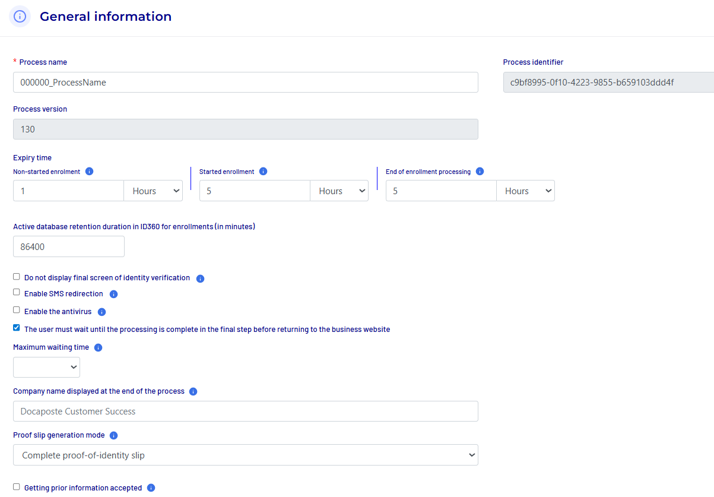Viewport: 714px width, 497px height.
Task: Uncheck the user must wait until processing checkbox
Action: coord(17,328)
